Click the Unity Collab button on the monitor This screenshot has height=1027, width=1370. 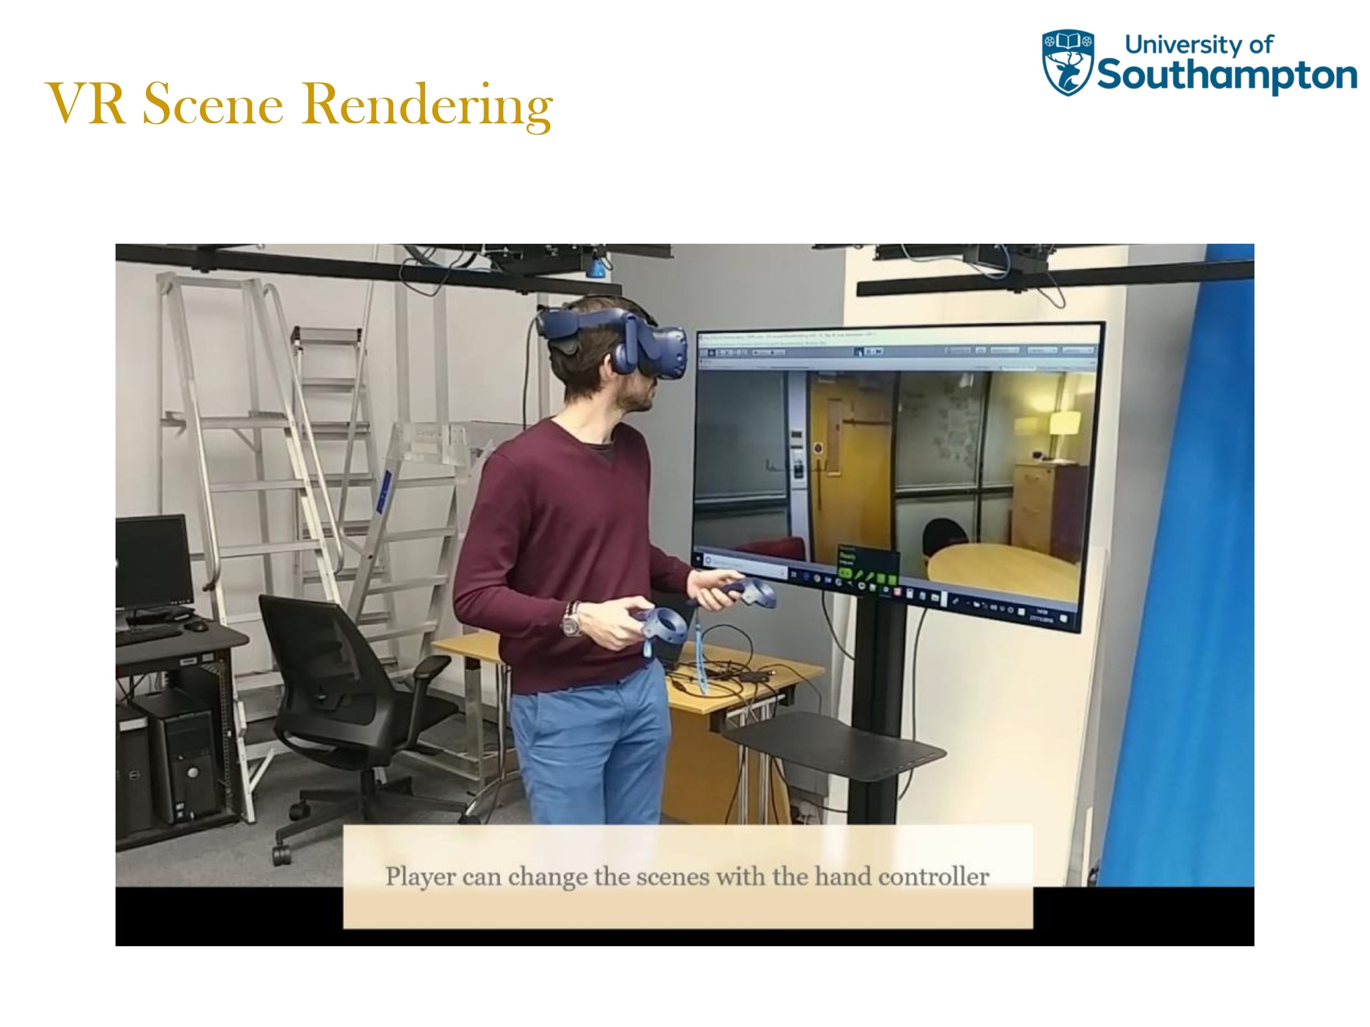[958, 351]
